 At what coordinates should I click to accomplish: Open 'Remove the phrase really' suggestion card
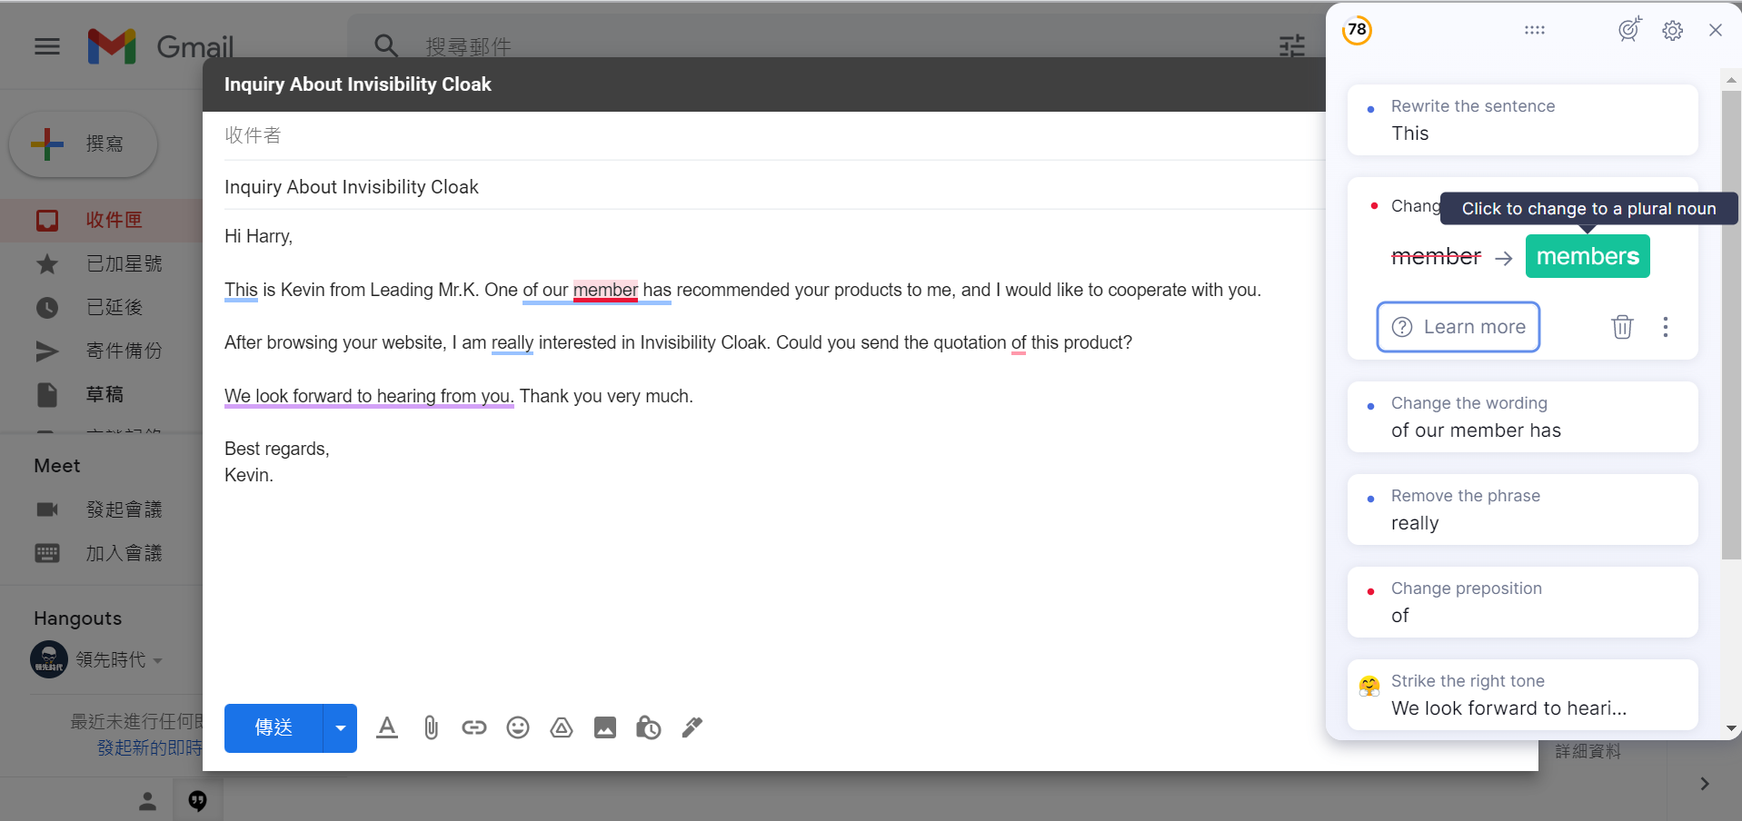1523,509
